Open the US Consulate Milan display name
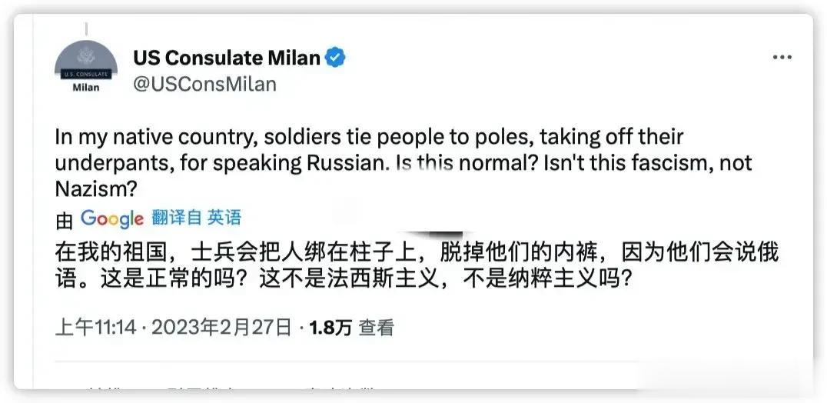 (227, 58)
